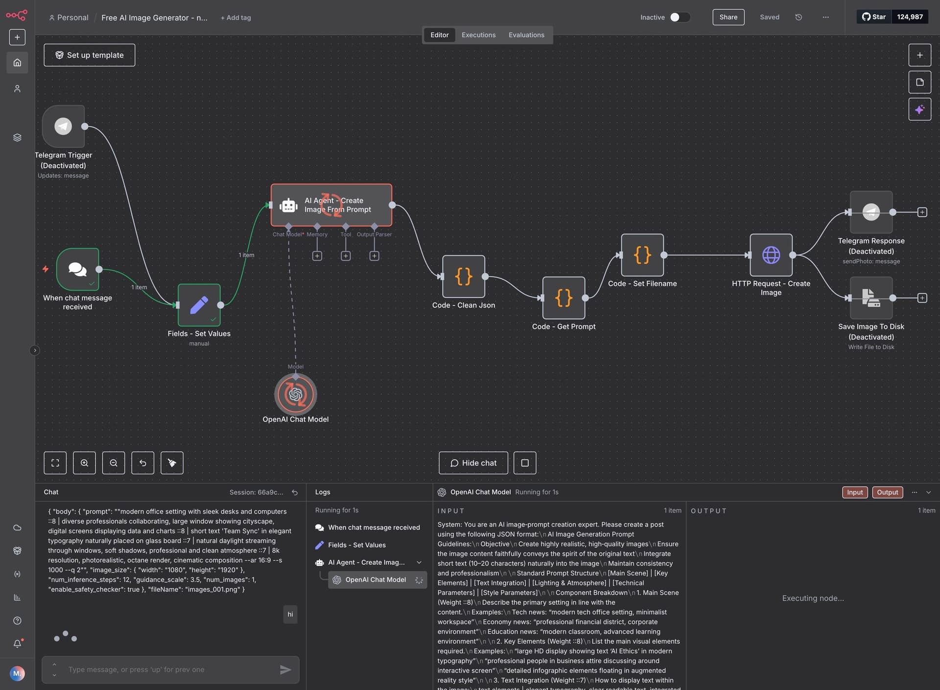Select the Code - Set Filename node
This screenshot has width=940, height=690.
tap(642, 255)
